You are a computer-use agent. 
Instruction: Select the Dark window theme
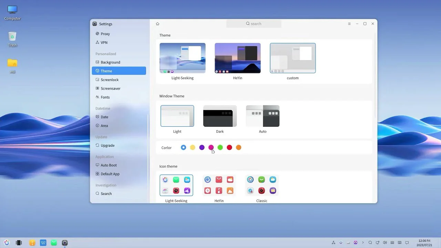220,116
